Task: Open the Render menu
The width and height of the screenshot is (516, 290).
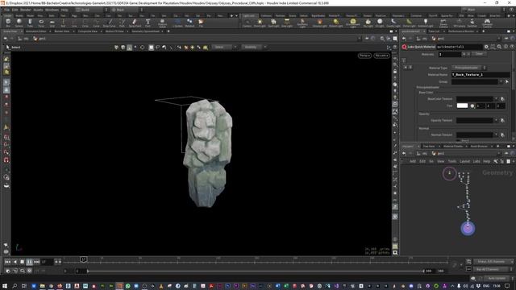Action: coord(26,10)
